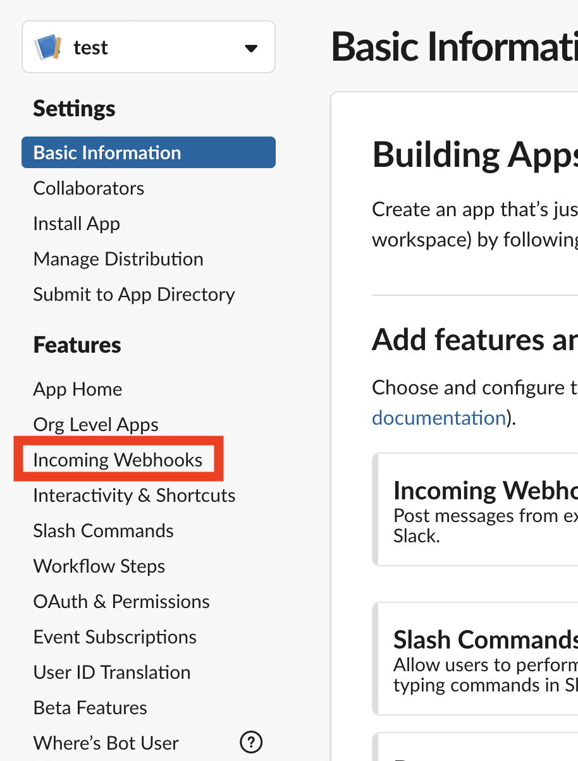Select Submit to App Directory

[134, 295]
